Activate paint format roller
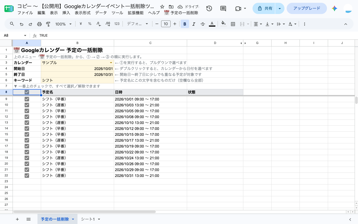The width and height of the screenshot is (358, 224). point(48,24)
